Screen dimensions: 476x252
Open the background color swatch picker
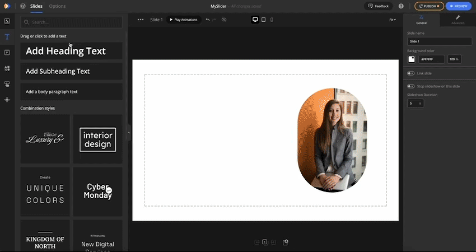click(412, 59)
